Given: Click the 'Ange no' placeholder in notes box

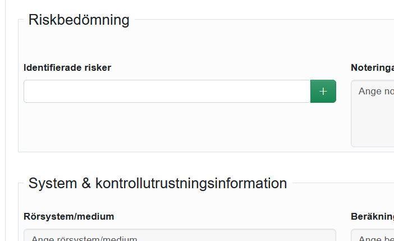Looking at the screenshot, I should (375, 91).
